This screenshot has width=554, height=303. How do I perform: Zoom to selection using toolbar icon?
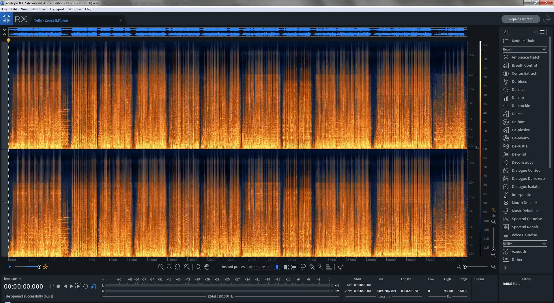[x=178, y=267]
